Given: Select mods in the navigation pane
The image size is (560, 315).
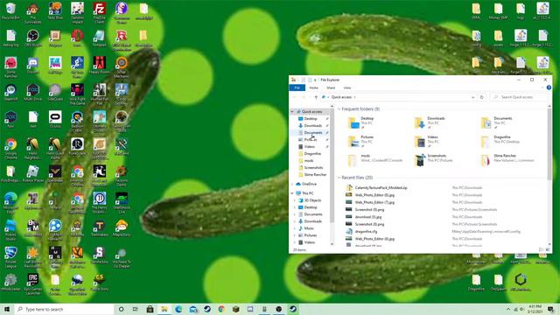Looking at the screenshot, I should [x=306, y=161].
